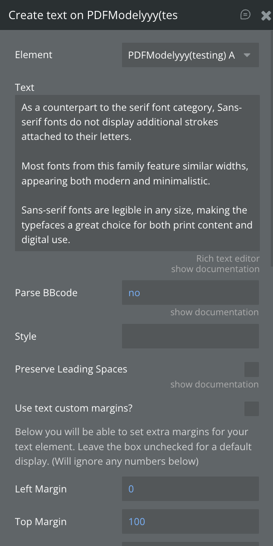Screen dimensions: 273x546
Task: Open the Rich text editor
Action: point(228,258)
